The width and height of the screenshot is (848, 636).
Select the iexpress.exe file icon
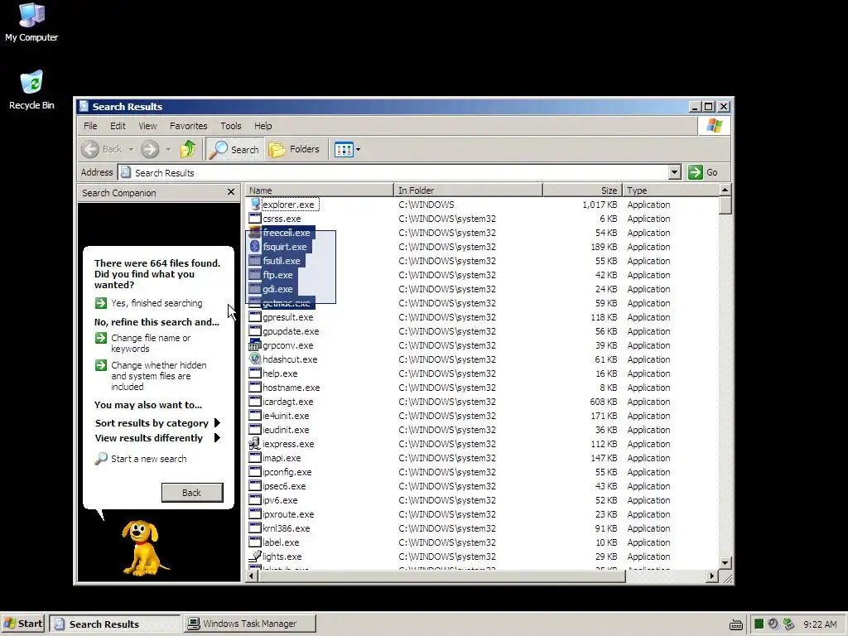pos(255,444)
